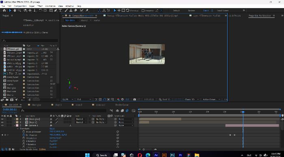Open the Composition menu

tap(20, 6)
